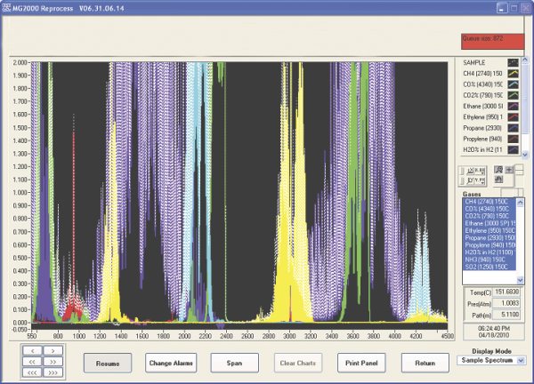Viewport: 534px width, 384px height.
Task: Select CO% (4340) in Gases list
Action: click(489, 209)
